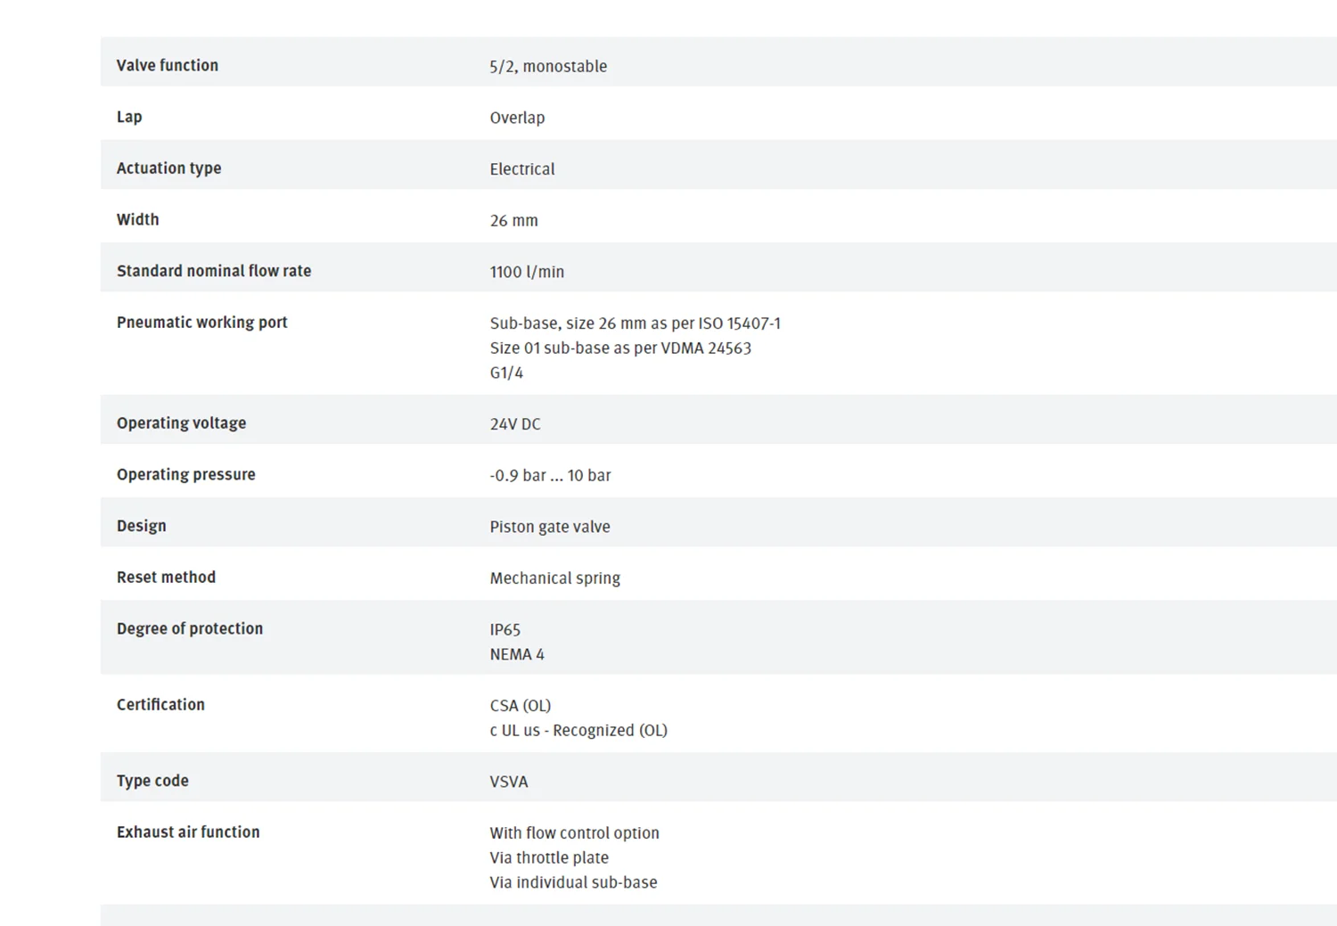This screenshot has height=926, width=1337.
Task: Select the "G1/4" port value
Action: coord(506,373)
